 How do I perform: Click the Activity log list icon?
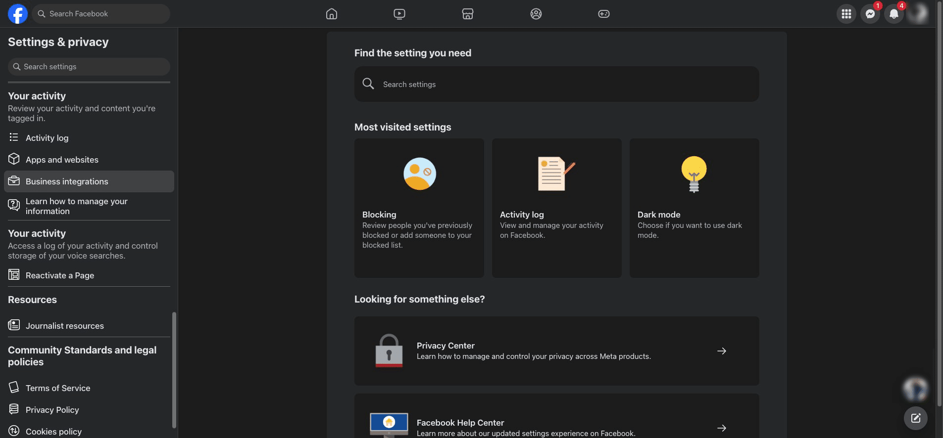(14, 137)
